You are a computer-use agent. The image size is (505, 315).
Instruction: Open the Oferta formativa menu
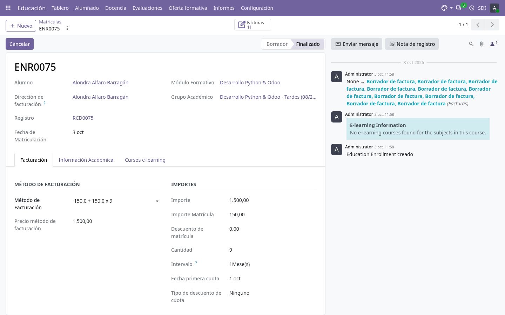[x=188, y=8]
